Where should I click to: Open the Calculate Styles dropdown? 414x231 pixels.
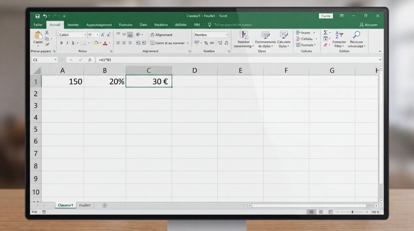click(x=284, y=40)
